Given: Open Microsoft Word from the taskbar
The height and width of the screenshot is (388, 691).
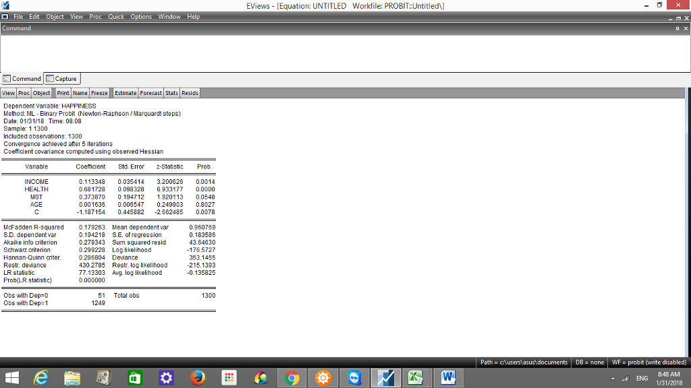Looking at the screenshot, I should [x=448, y=377].
